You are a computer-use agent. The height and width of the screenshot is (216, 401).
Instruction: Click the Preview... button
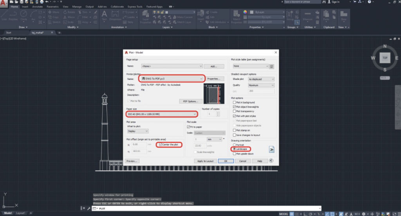[132, 161]
